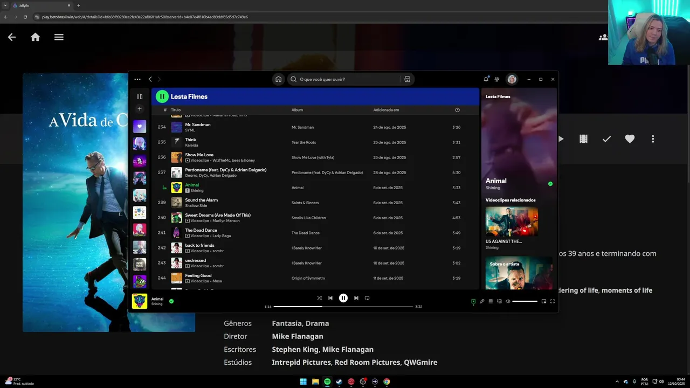
Task: Seek on the Spotify song progress bar
Action: [x=343, y=307]
